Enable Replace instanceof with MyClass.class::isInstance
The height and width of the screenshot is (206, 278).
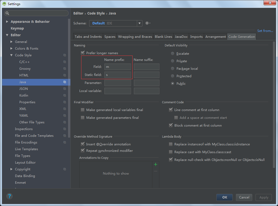(171, 144)
